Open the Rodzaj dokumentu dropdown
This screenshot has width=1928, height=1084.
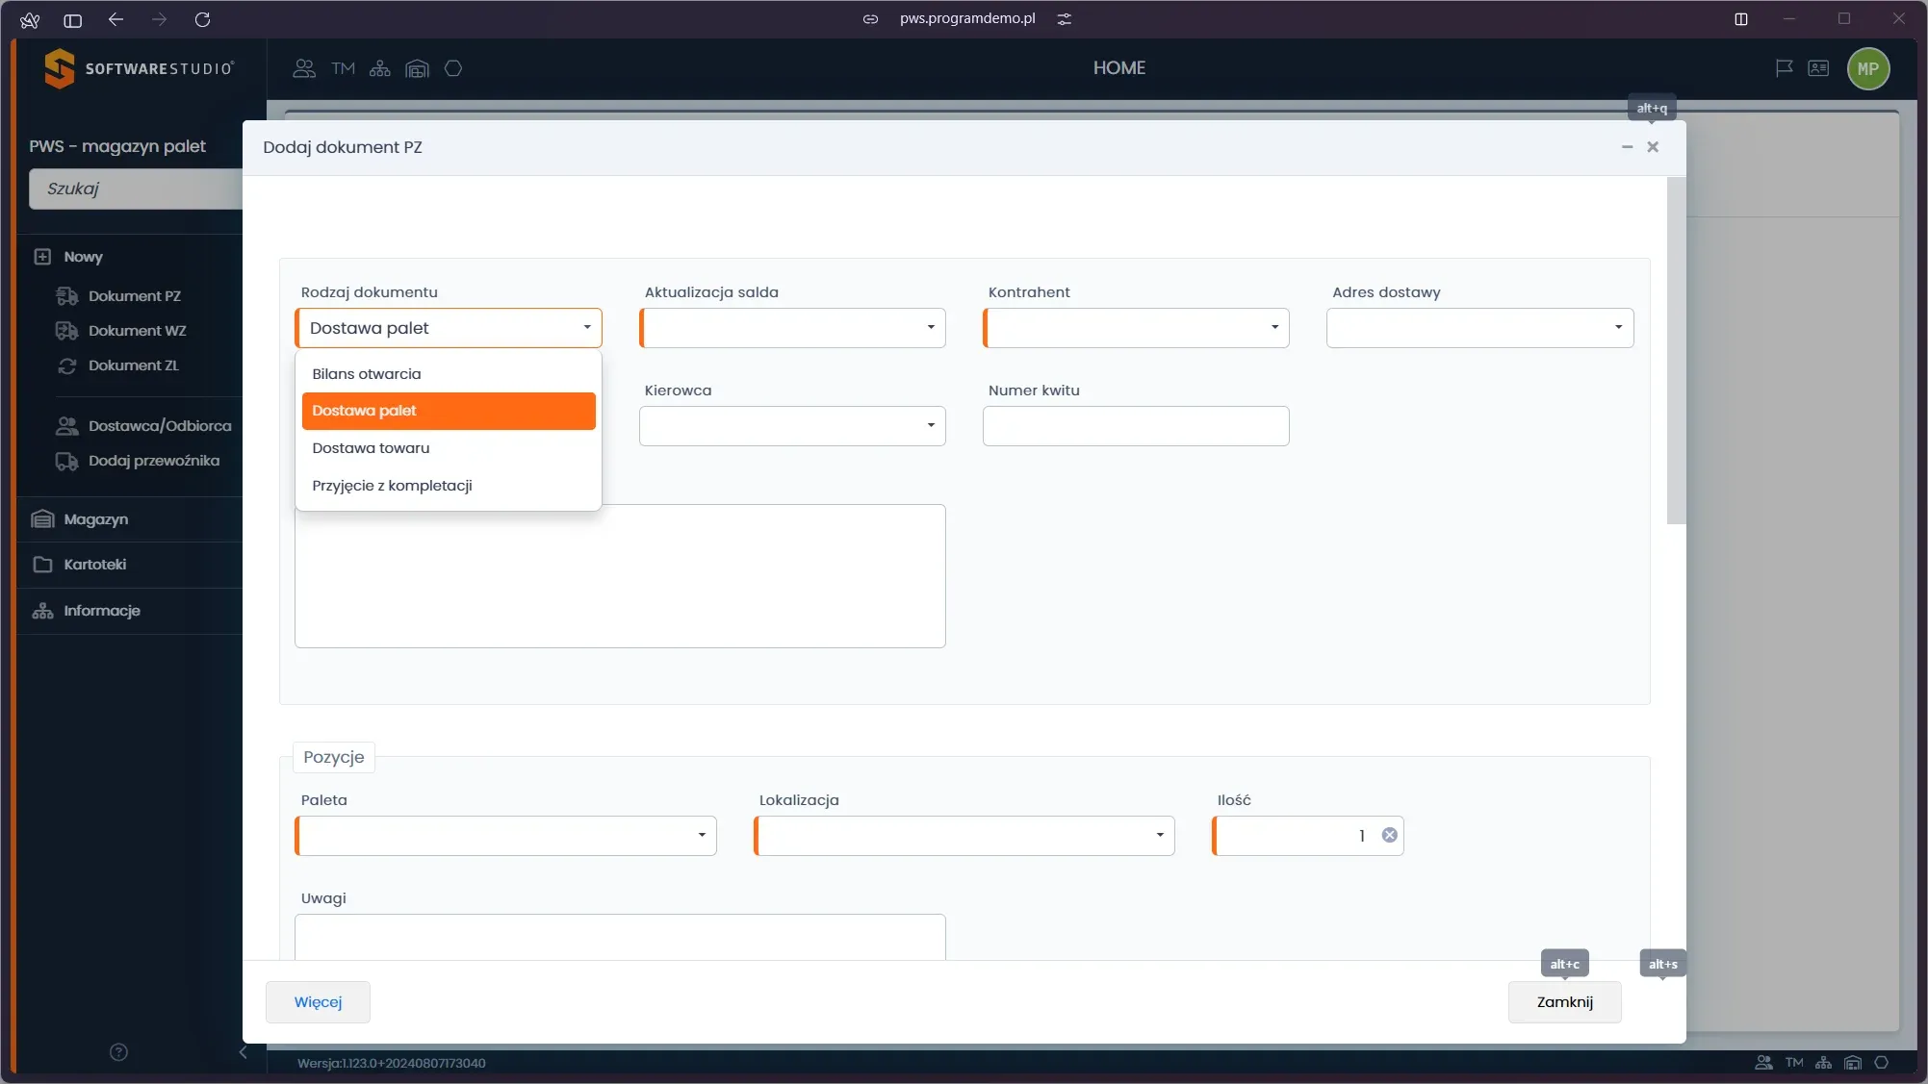[449, 328]
